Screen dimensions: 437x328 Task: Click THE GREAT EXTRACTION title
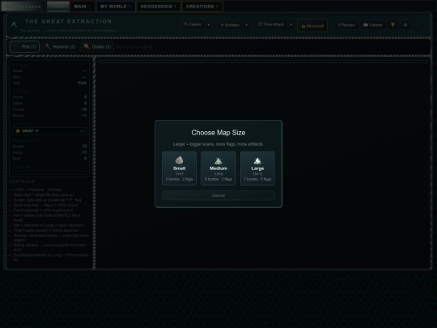[68, 22]
